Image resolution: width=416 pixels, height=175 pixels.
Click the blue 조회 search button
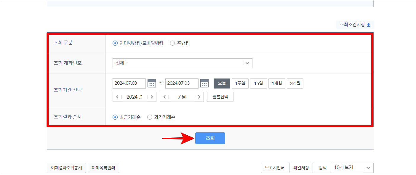(210, 138)
